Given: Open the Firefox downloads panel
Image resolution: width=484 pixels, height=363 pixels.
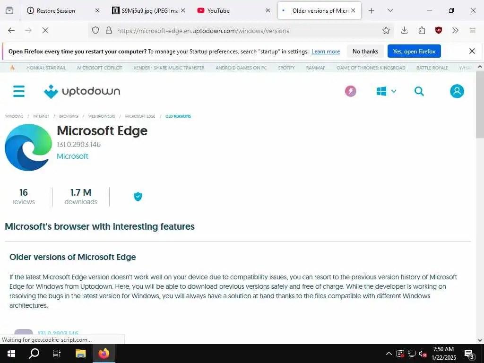Looking at the screenshot, I should (405, 30).
